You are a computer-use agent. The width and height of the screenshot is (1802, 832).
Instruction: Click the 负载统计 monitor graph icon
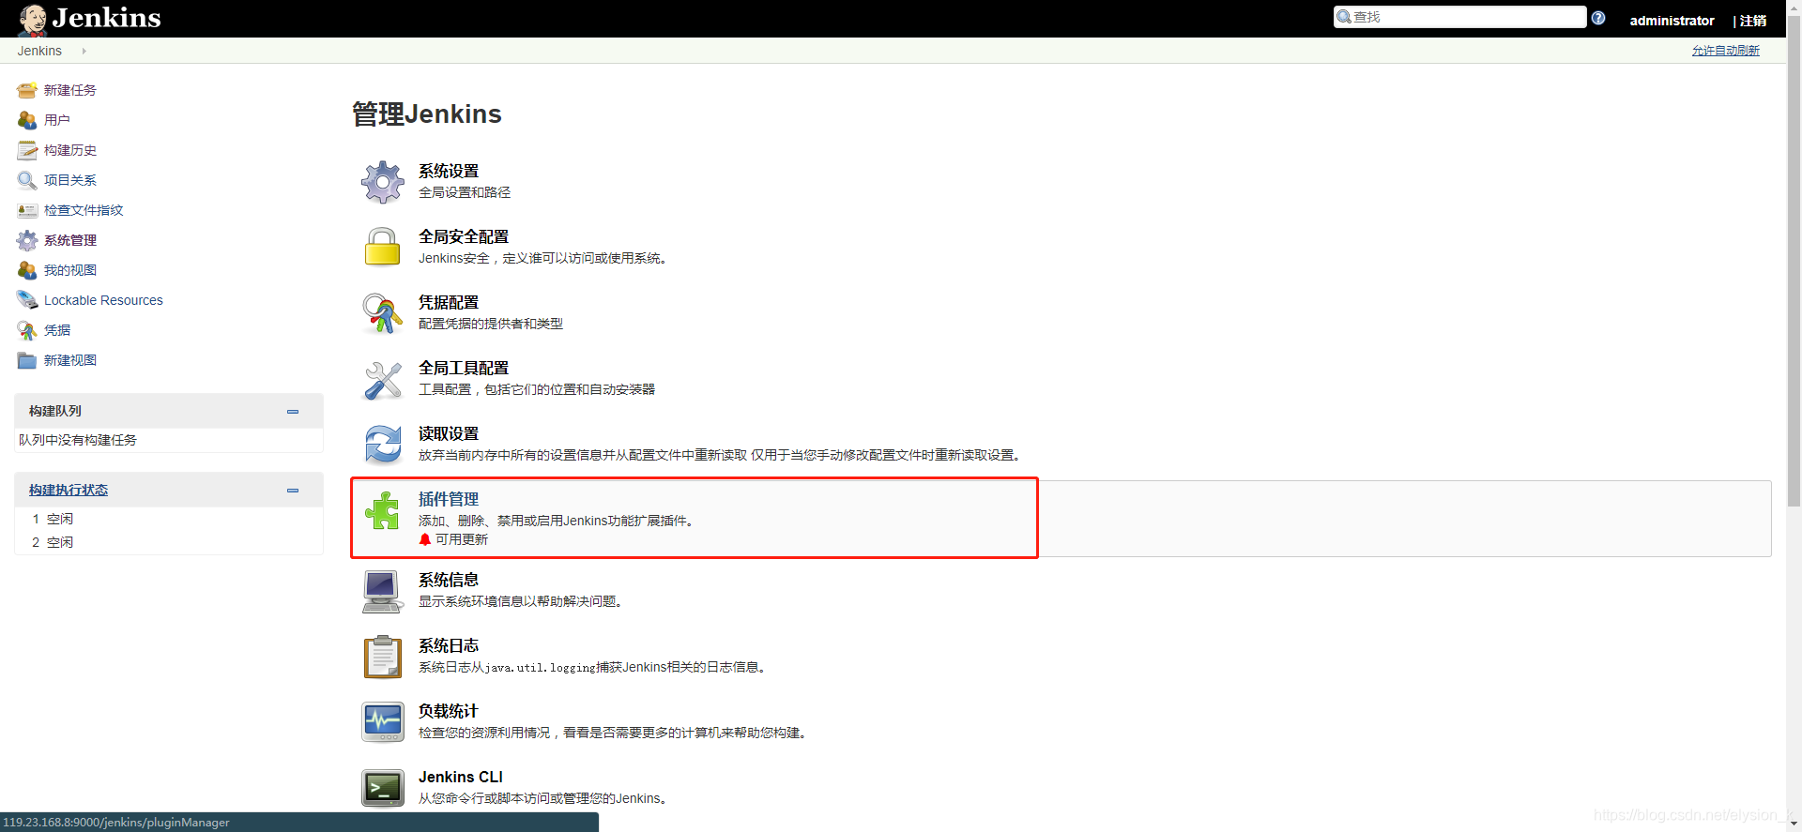pyautogui.click(x=383, y=722)
